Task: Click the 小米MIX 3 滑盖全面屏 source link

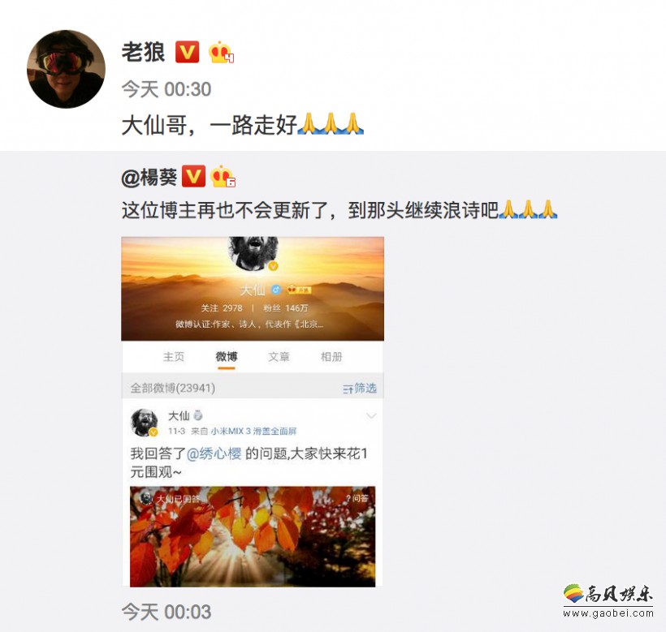Action: [x=253, y=432]
